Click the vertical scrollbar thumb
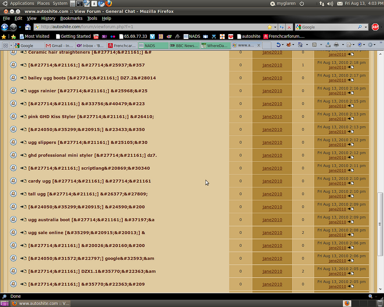 [380, 224]
